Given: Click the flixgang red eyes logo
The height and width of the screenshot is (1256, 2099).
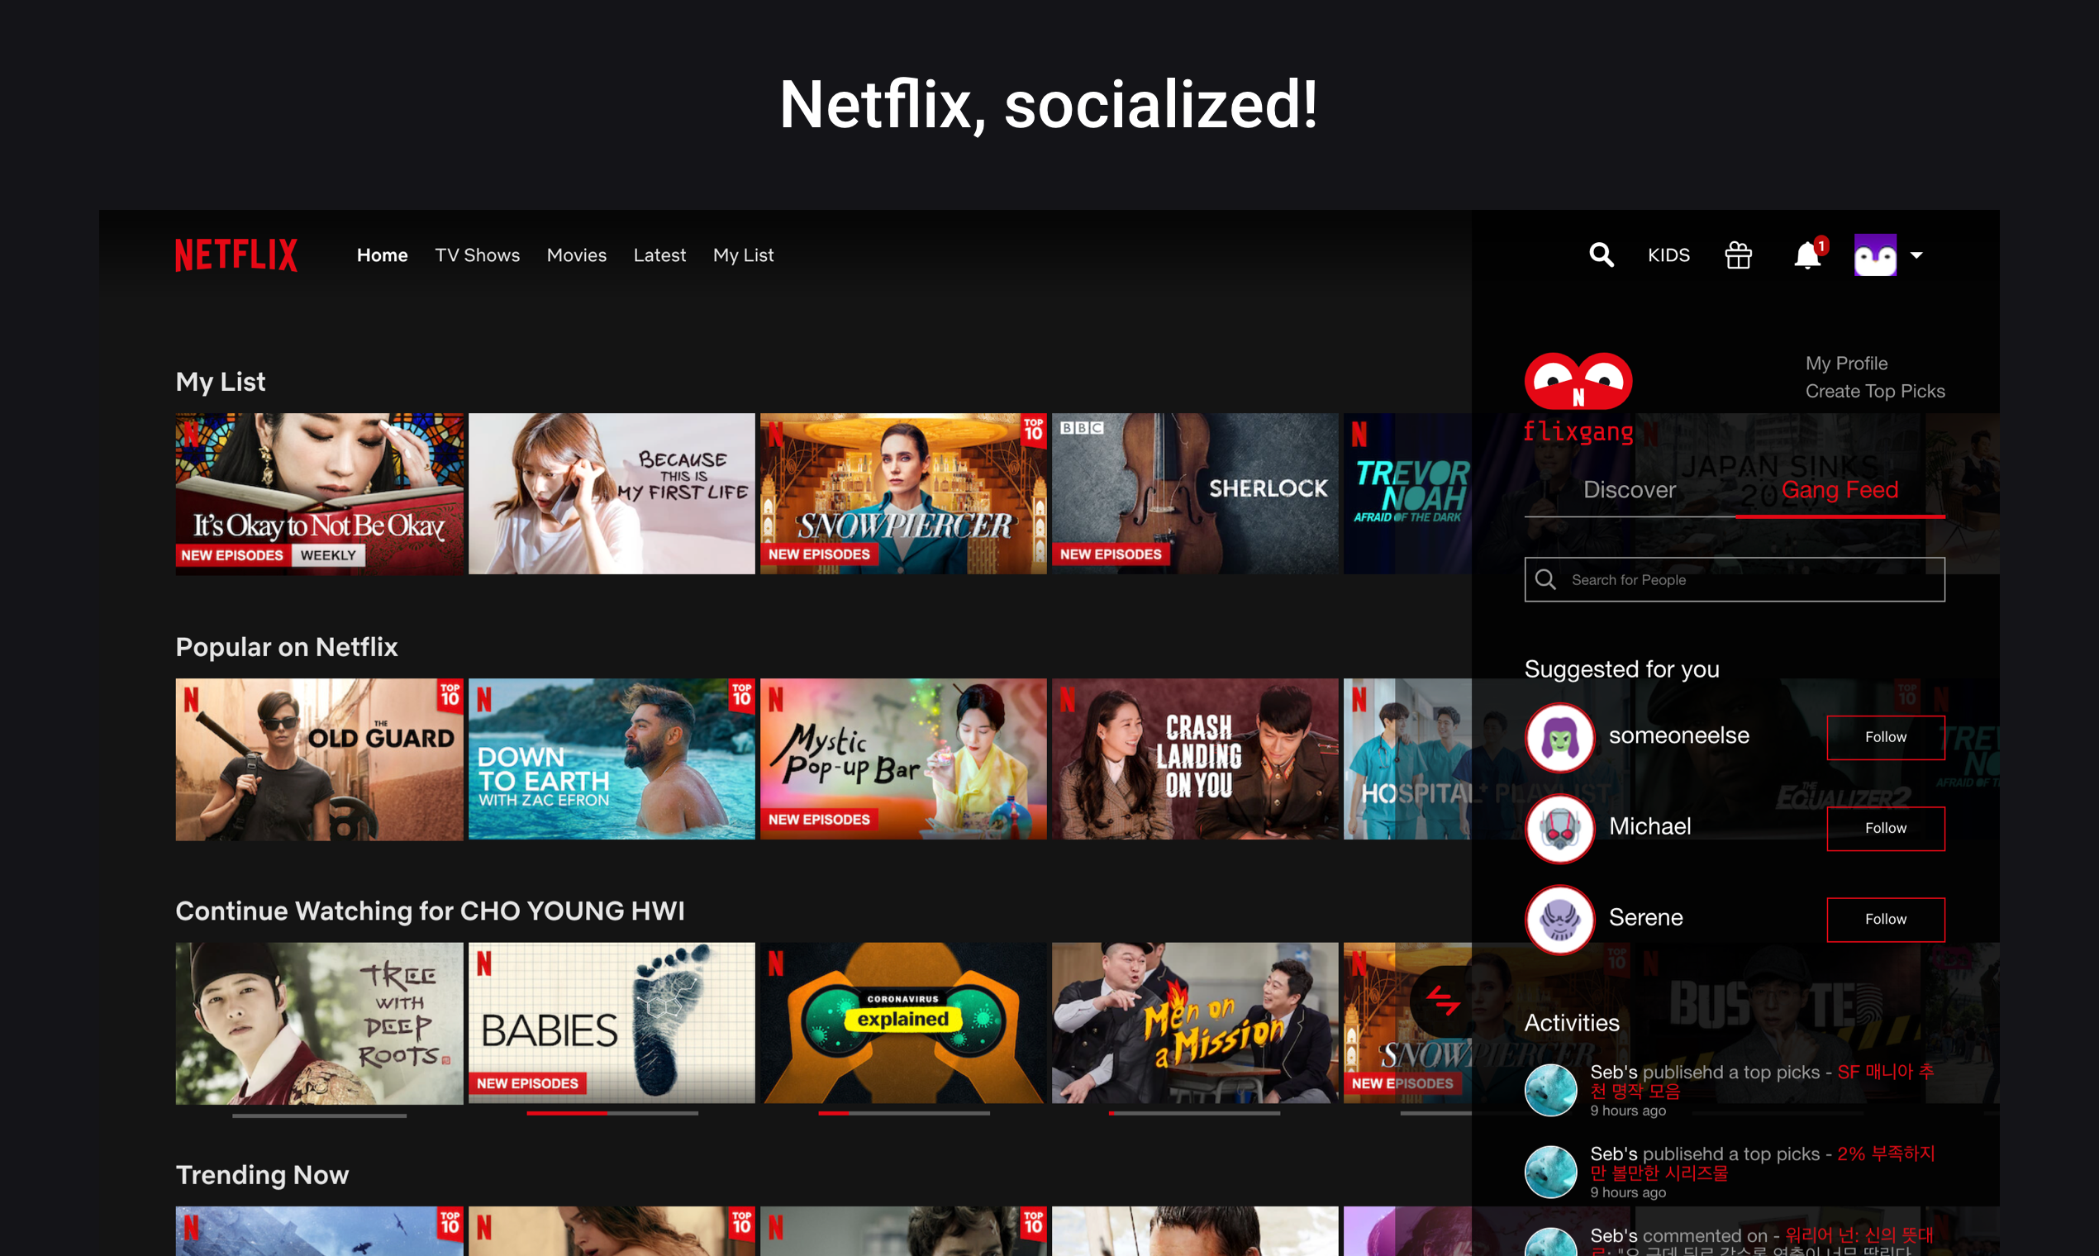Looking at the screenshot, I should (1578, 381).
